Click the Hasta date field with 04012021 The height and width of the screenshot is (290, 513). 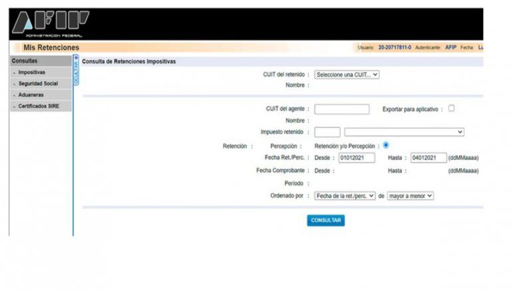428,158
